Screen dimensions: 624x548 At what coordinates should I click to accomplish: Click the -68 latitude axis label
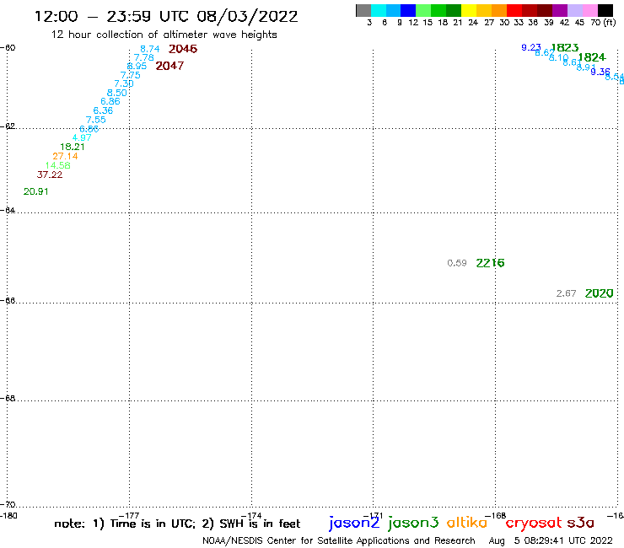8,399
